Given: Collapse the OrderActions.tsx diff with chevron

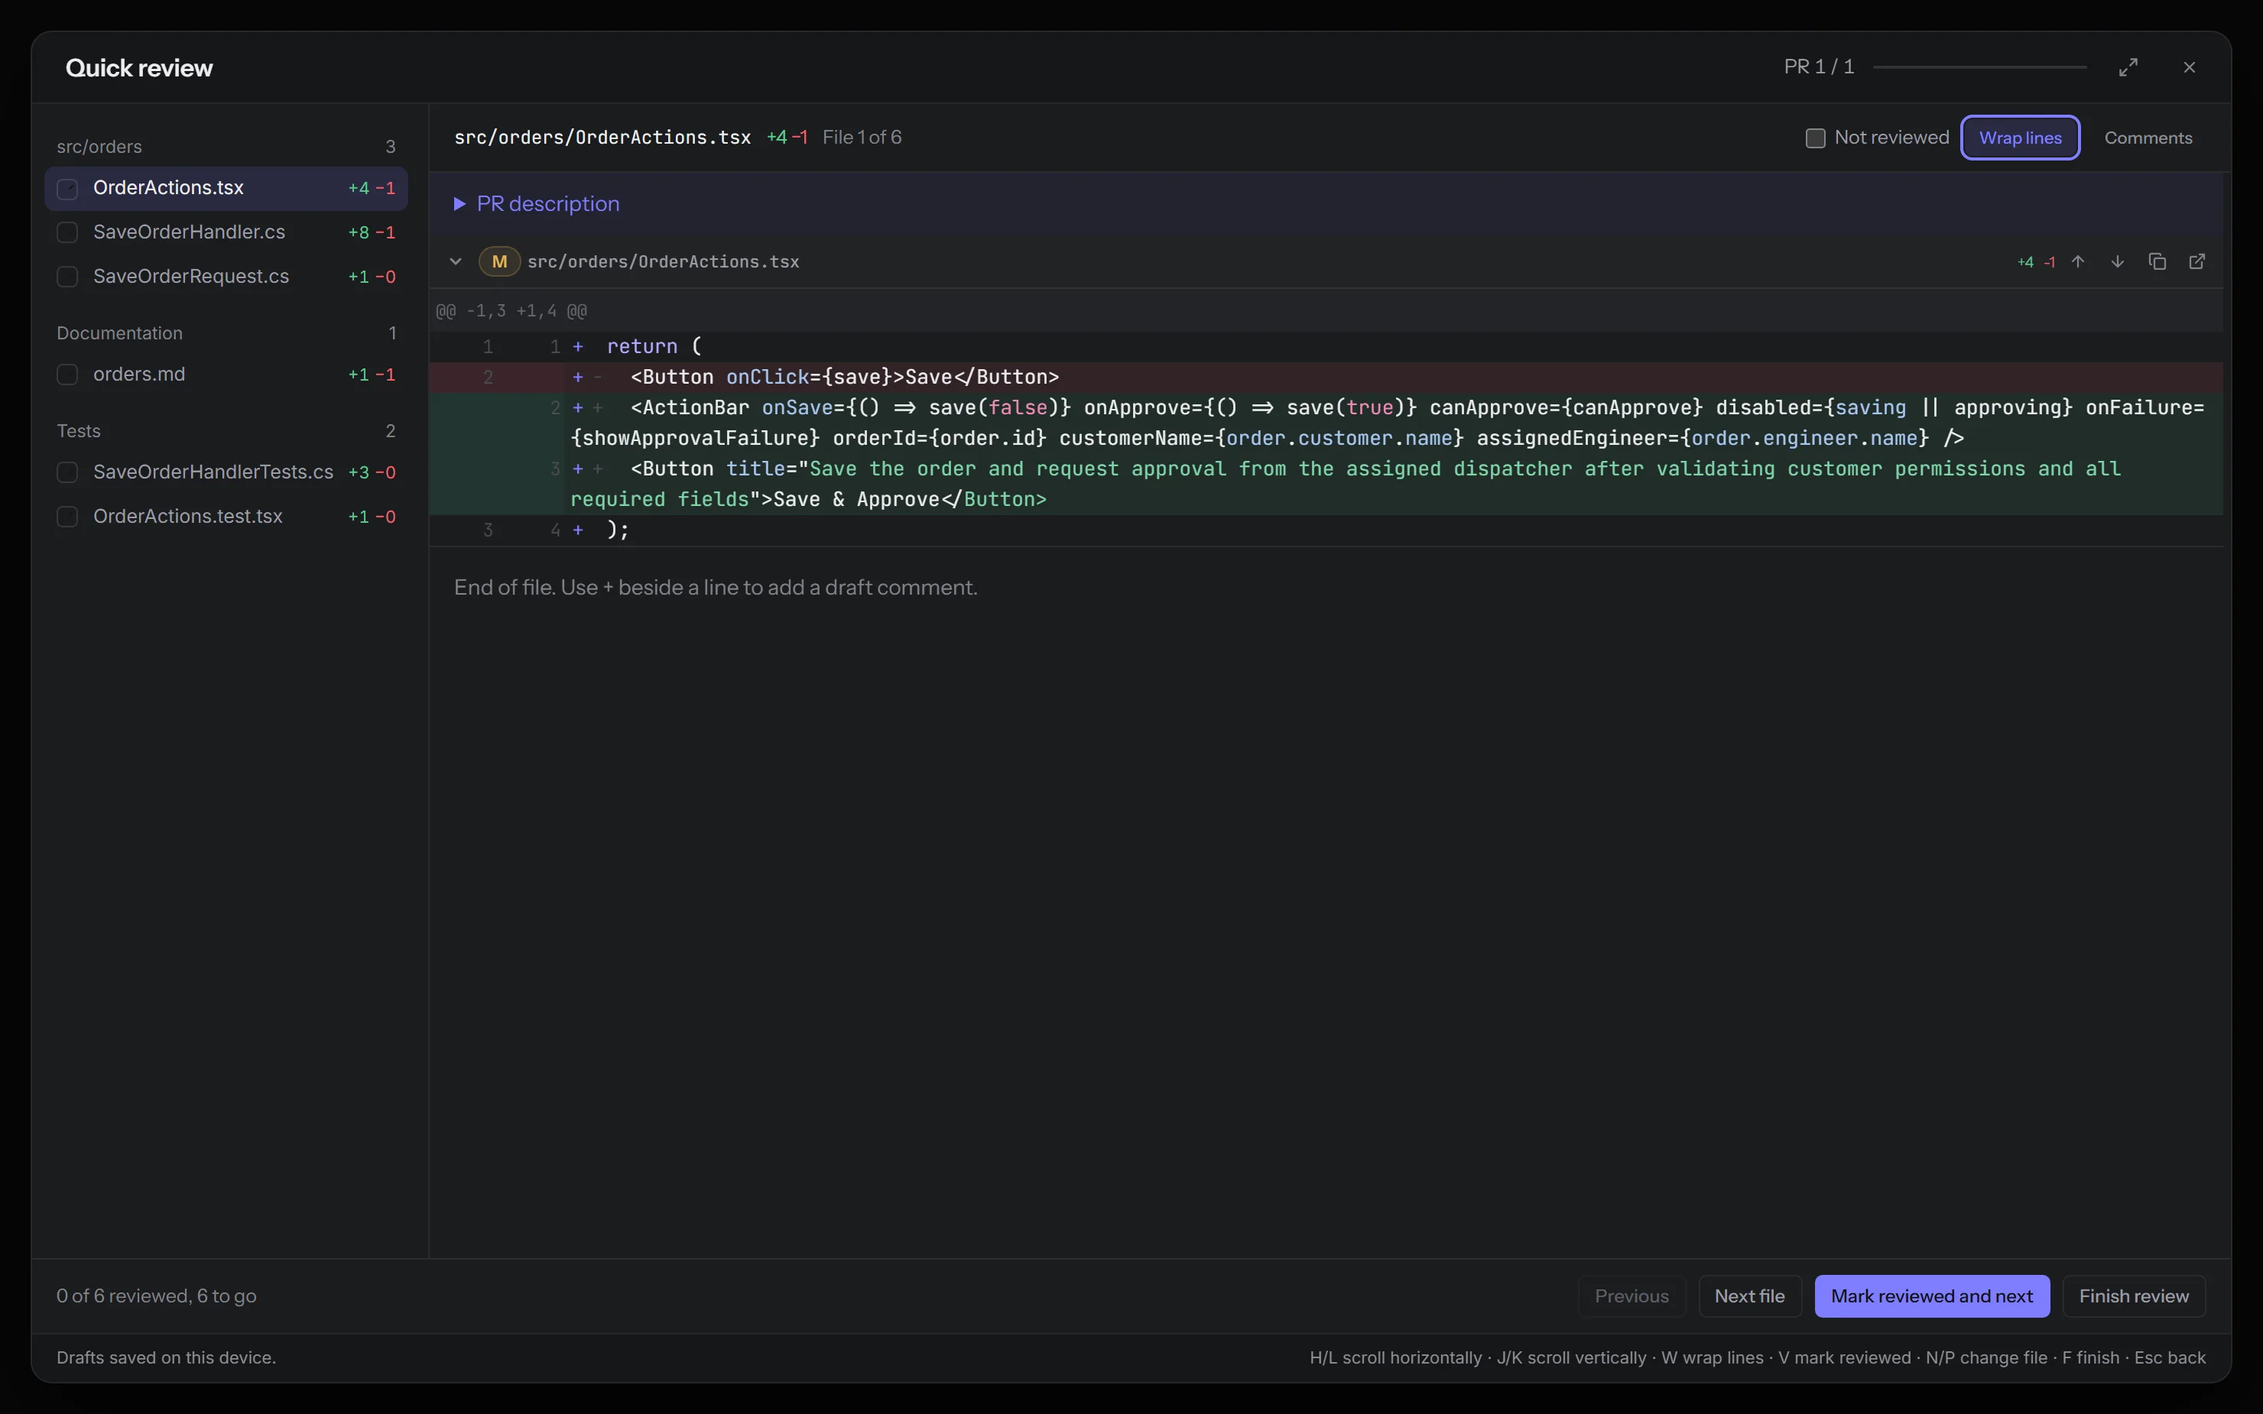Looking at the screenshot, I should tap(456, 262).
